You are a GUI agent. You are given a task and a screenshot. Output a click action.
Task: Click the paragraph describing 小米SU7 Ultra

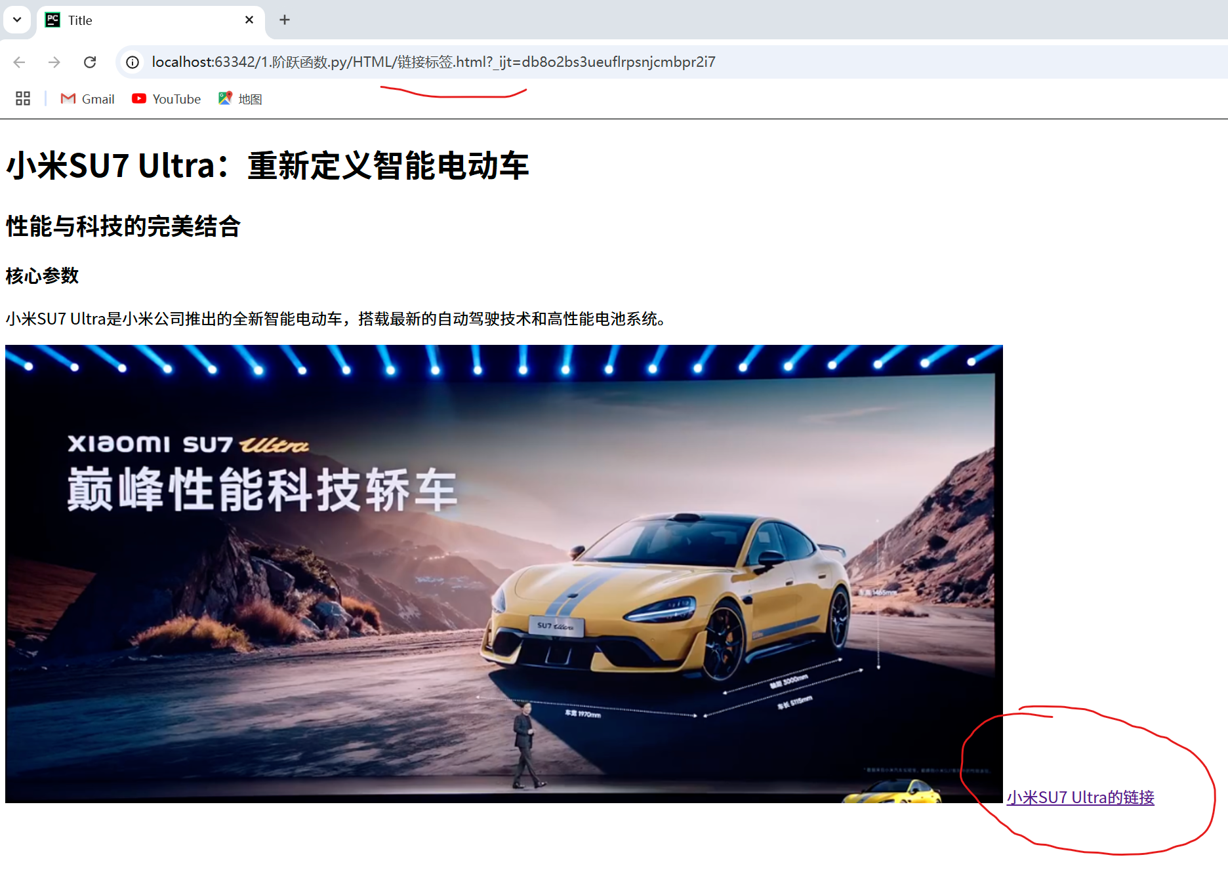[336, 319]
